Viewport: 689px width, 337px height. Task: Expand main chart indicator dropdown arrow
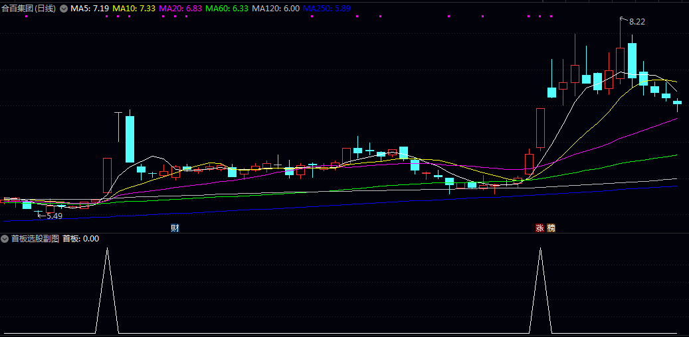(64, 9)
